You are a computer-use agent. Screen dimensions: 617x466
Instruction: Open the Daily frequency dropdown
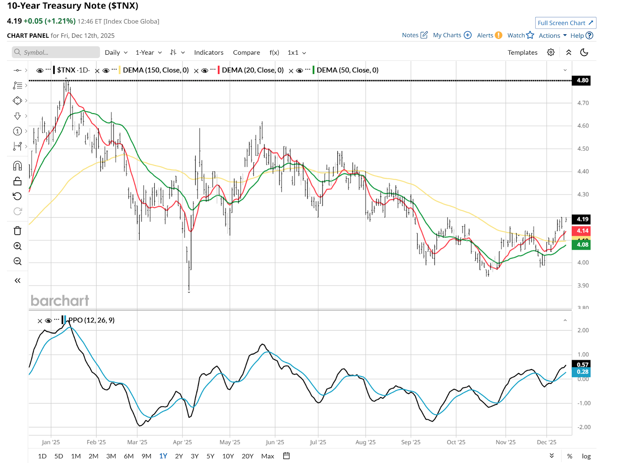pos(116,52)
